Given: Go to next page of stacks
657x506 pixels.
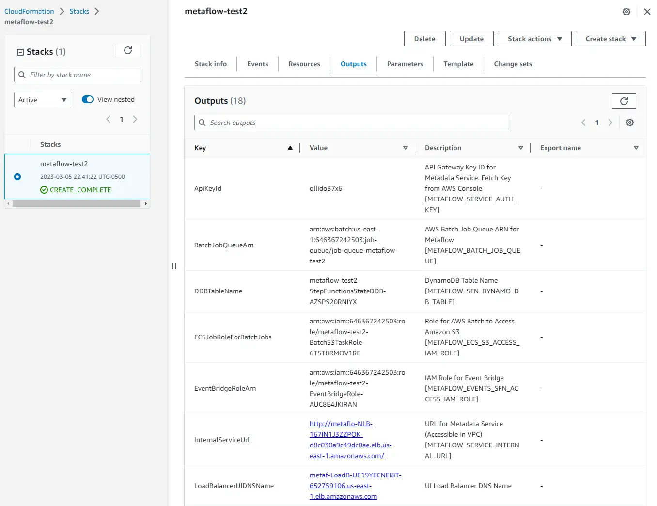Looking at the screenshot, I should tap(135, 119).
